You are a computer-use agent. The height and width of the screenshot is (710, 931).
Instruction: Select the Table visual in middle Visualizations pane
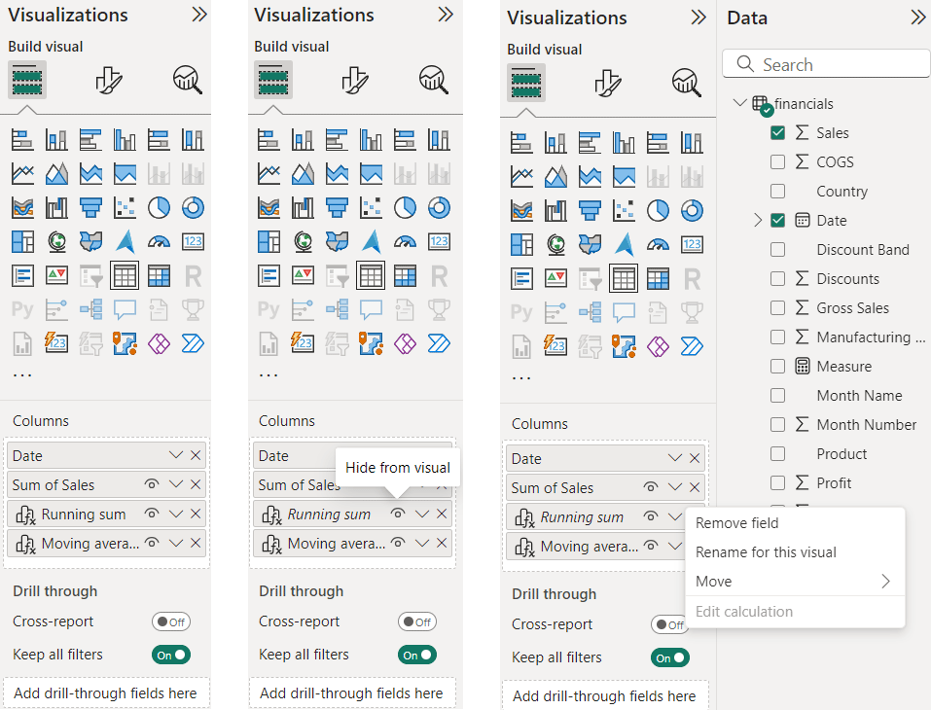[x=371, y=275]
